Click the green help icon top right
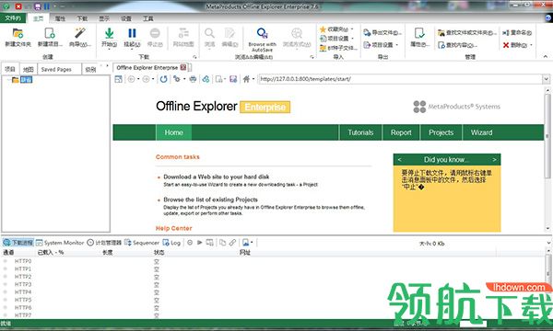 click(x=548, y=18)
